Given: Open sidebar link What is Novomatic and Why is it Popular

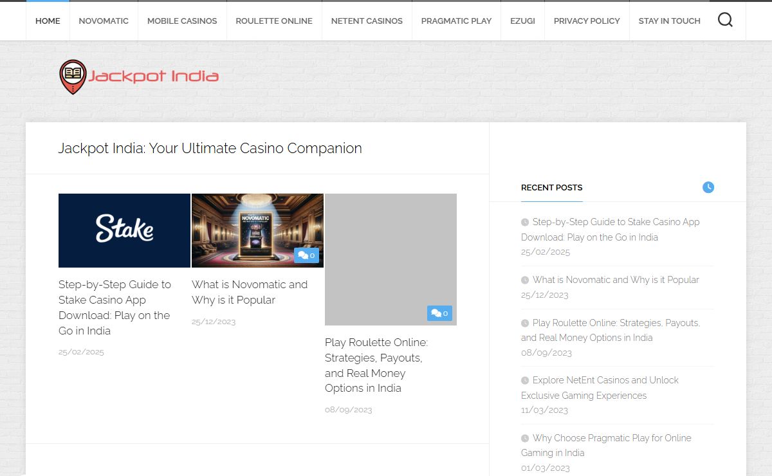Looking at the screenshot, I should click(616, 280).
